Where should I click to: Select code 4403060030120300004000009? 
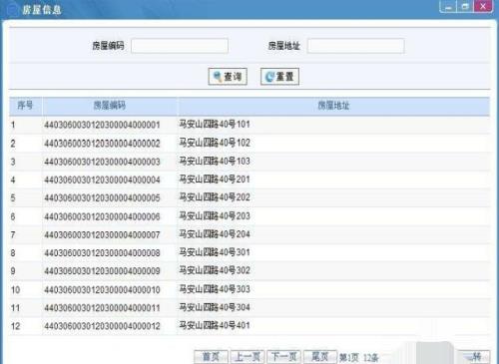pos(102,271)
